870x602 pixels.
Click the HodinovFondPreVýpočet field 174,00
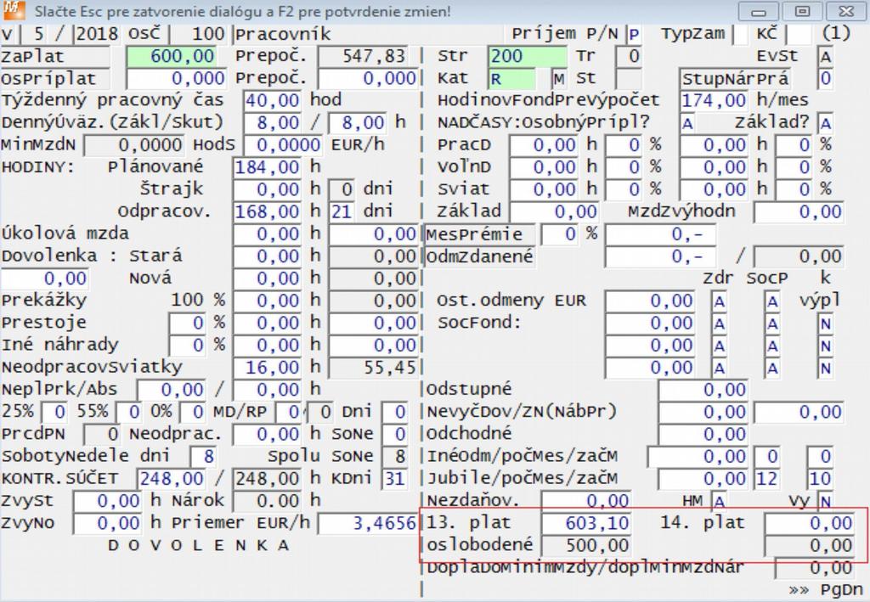pyautogui.click(x=714, y=101)
